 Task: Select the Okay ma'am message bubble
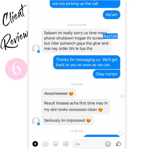tap(106, 74)
